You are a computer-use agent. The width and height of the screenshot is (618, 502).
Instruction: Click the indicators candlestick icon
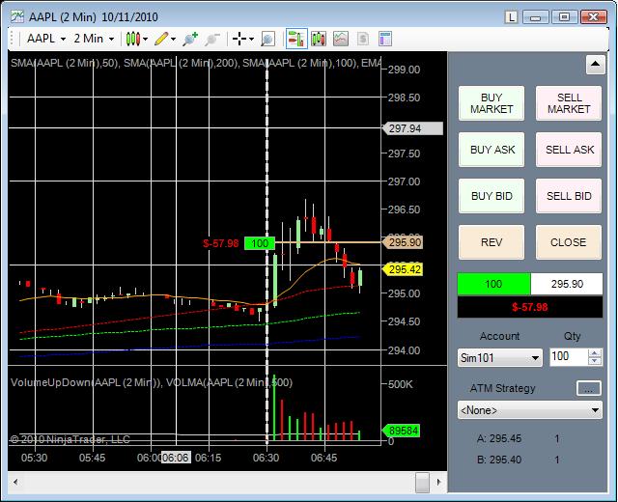pos(319,39)
